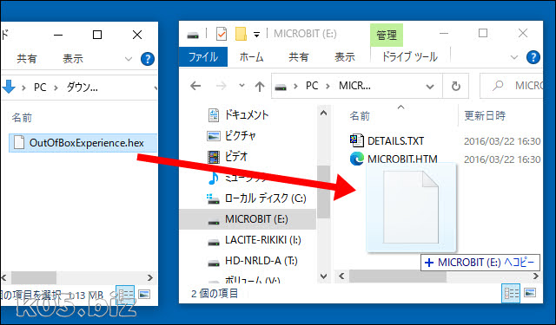
Task: Click Downloads arrow icon in address bar
Action: 9,87
